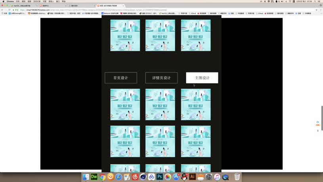323x182 pixels.
Task: Open the Behance bookmark
Action: click(x=110, y=13)
